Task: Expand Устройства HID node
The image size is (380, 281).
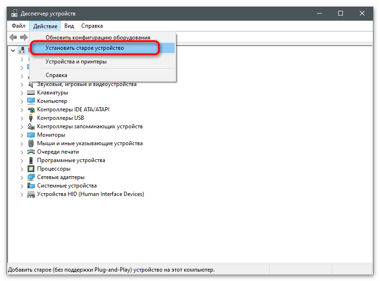Action: tap(22, 194)
